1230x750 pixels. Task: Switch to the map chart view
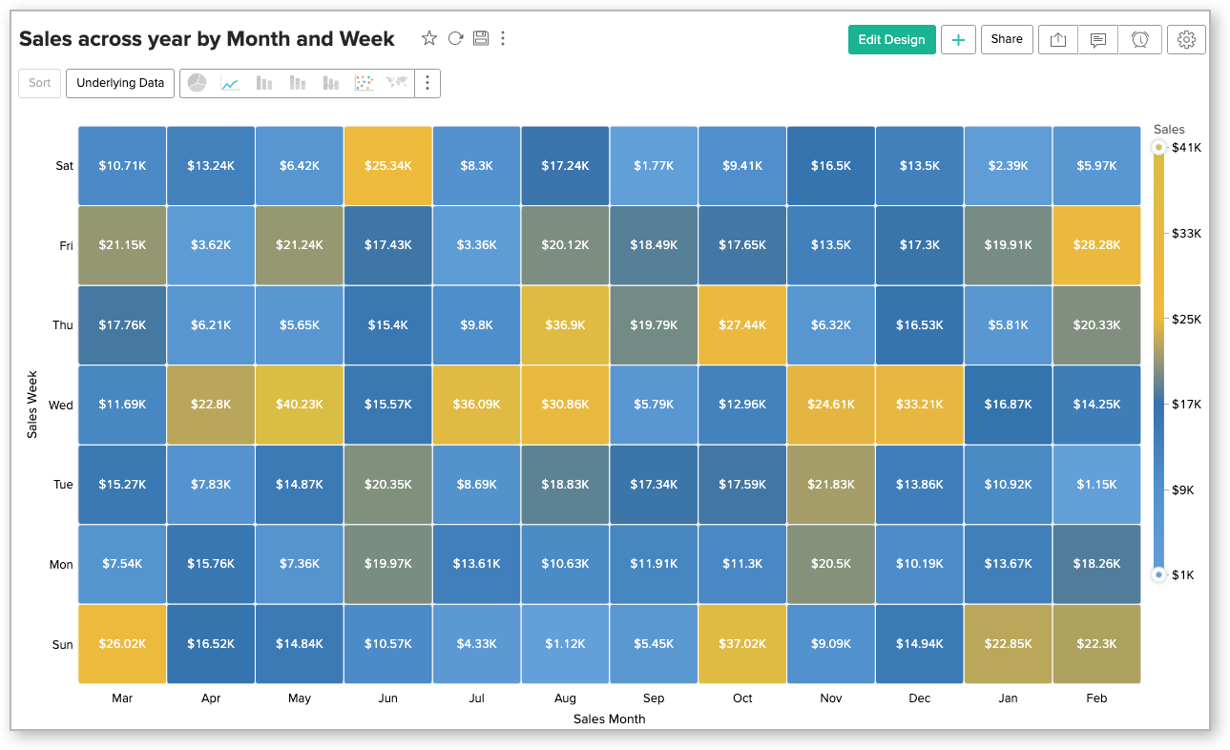coord(397,83)
